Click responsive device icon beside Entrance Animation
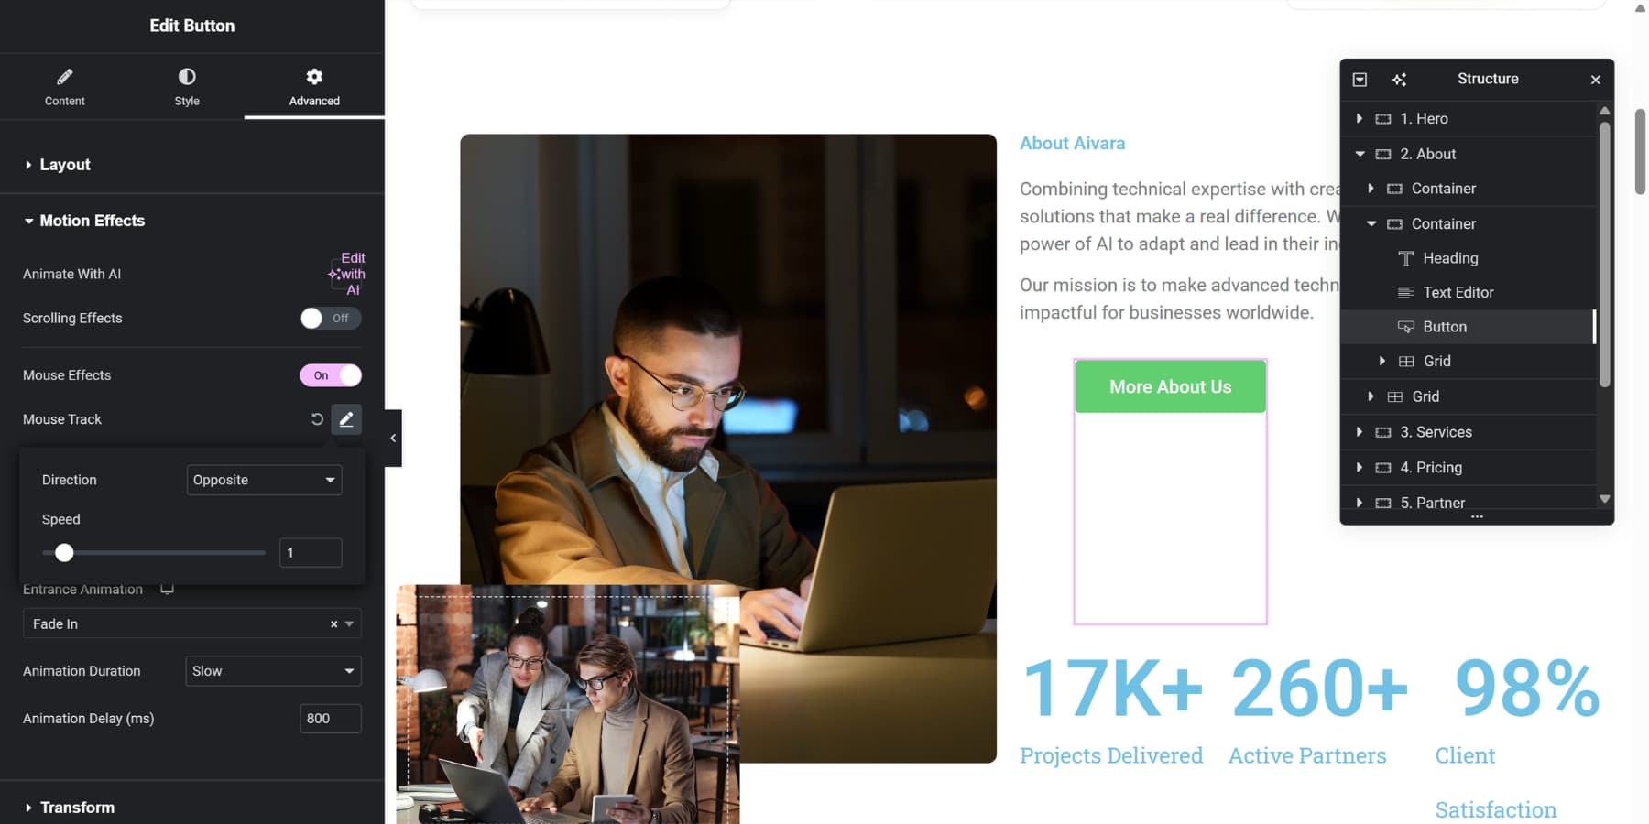The image size is (1649, 824). point(167,589)
